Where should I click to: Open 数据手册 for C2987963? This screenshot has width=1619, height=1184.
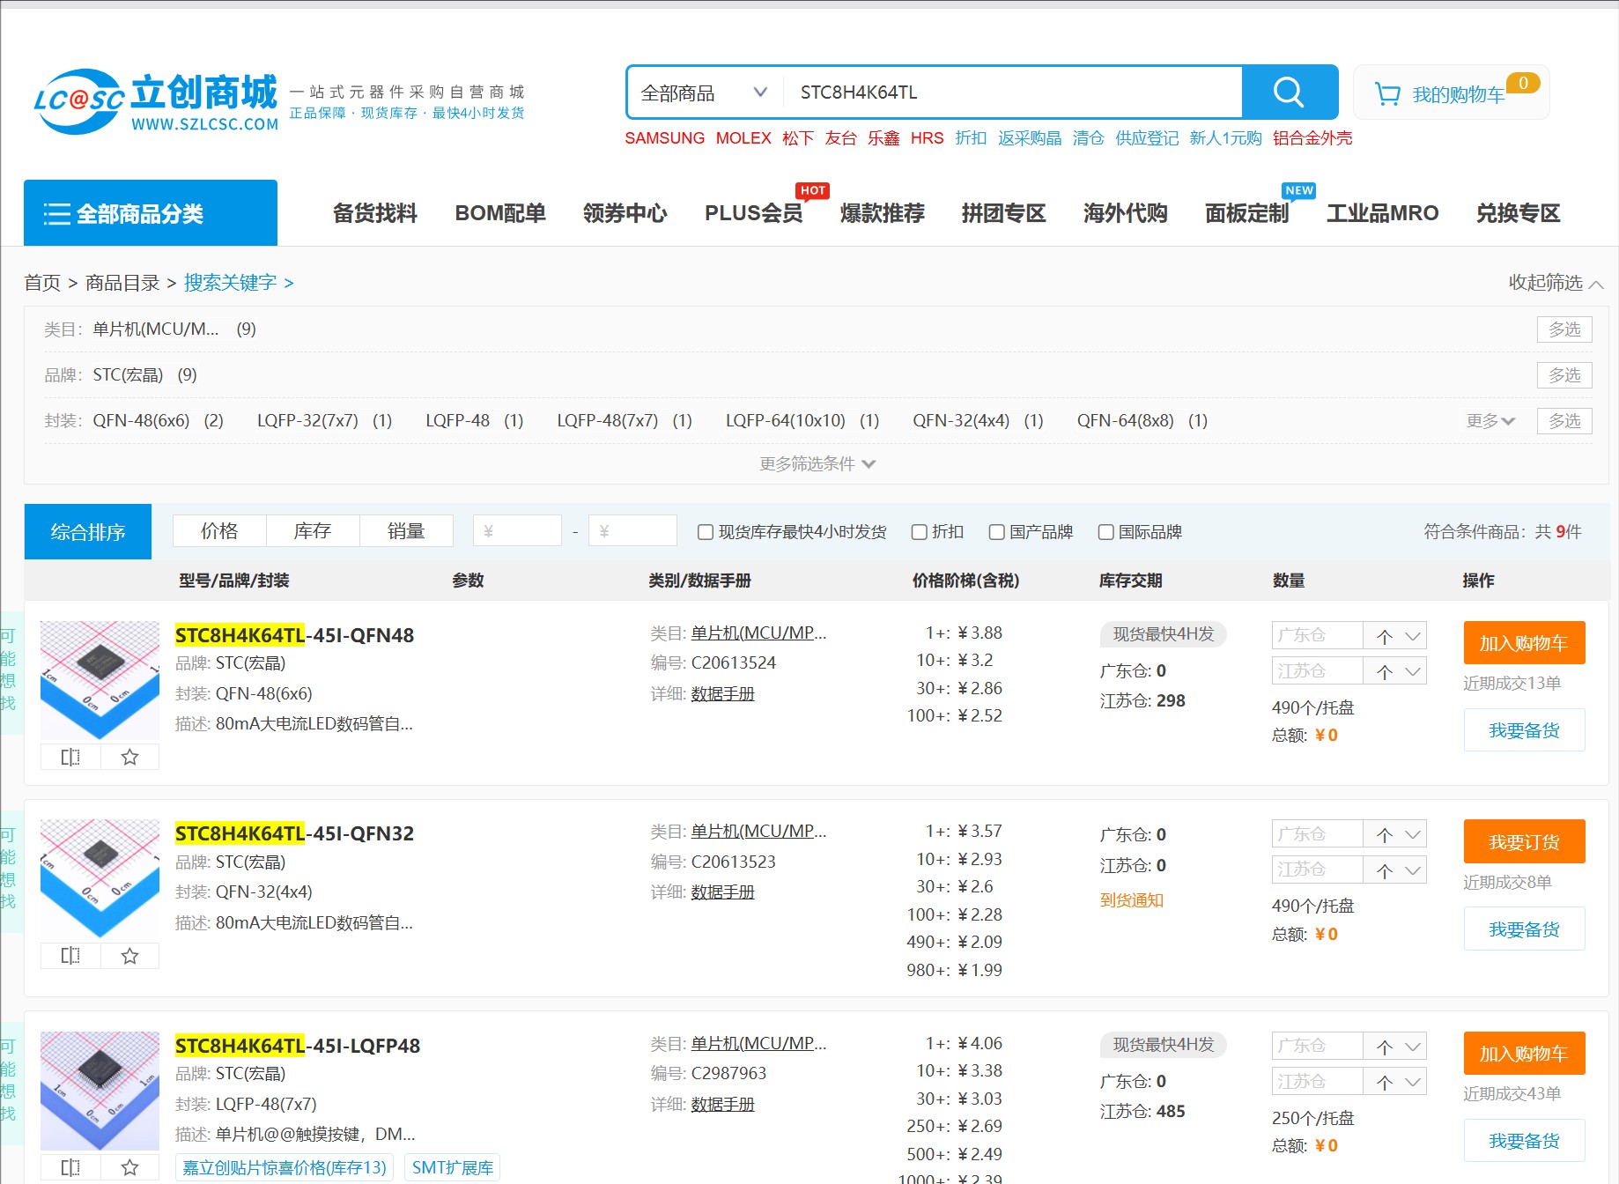coord(722,1105)
